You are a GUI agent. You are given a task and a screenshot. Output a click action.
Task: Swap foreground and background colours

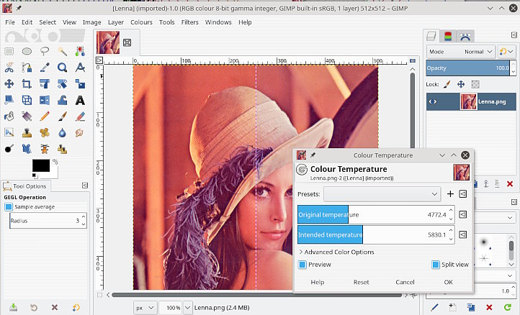(x=55, y=162)
